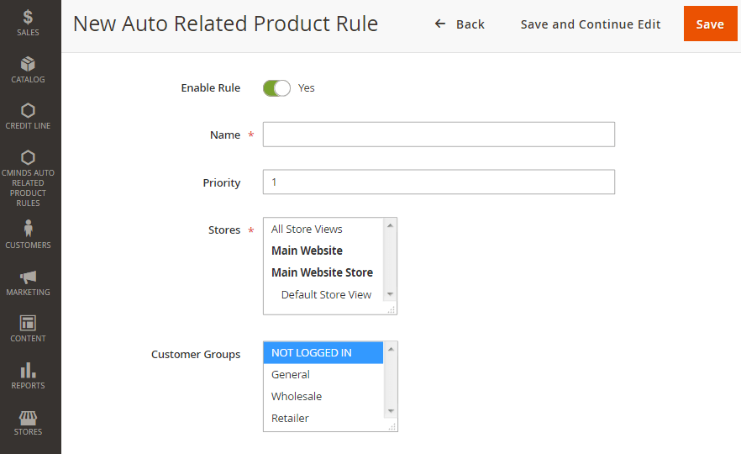Open the Marketing megaphone icon

pyautogui.click(x=28, y=277)
